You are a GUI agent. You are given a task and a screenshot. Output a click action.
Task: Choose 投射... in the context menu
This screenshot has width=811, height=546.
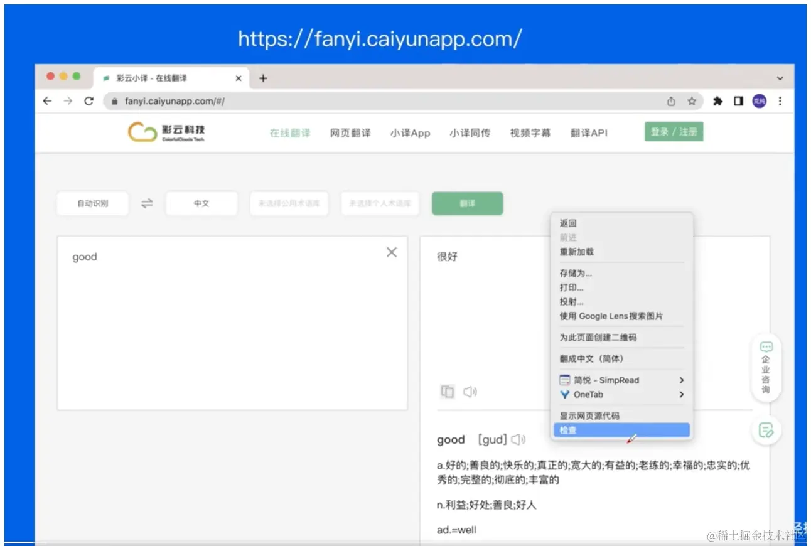point(621,302)
